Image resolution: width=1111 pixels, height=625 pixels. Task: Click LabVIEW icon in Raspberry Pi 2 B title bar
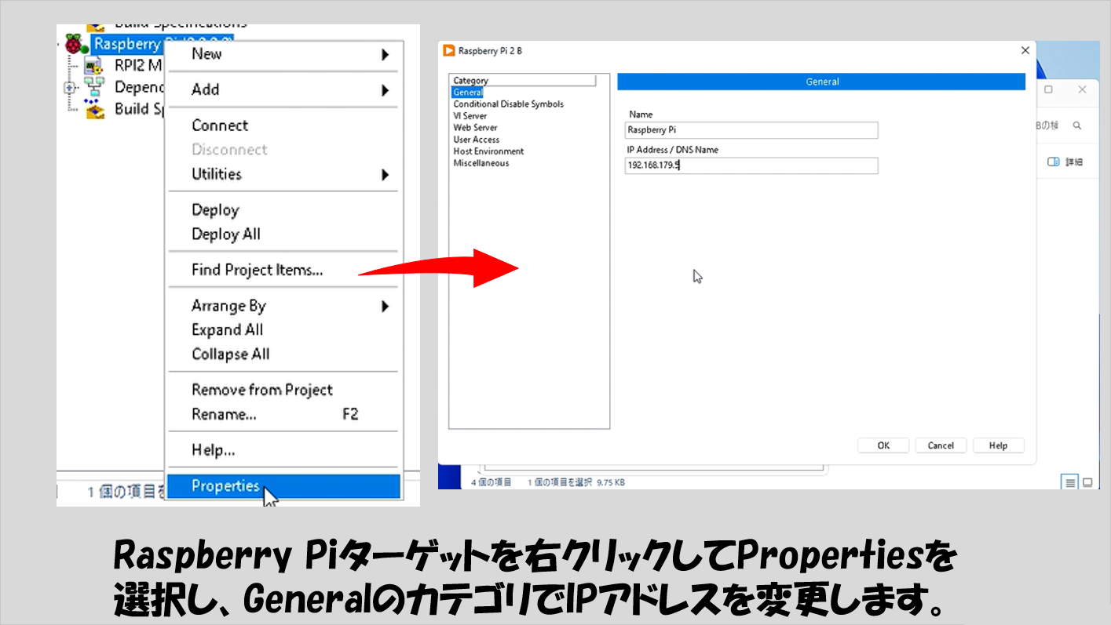coord(449,51)
